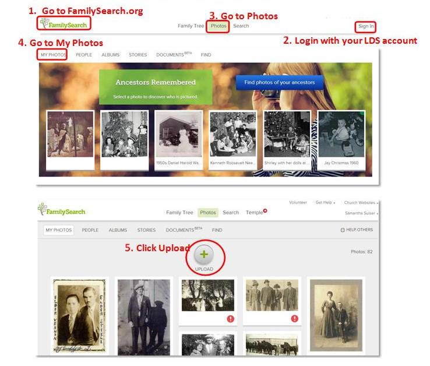
Task: Switch to the Albums tab in lower bar
Action: click(x=118, y=230)
